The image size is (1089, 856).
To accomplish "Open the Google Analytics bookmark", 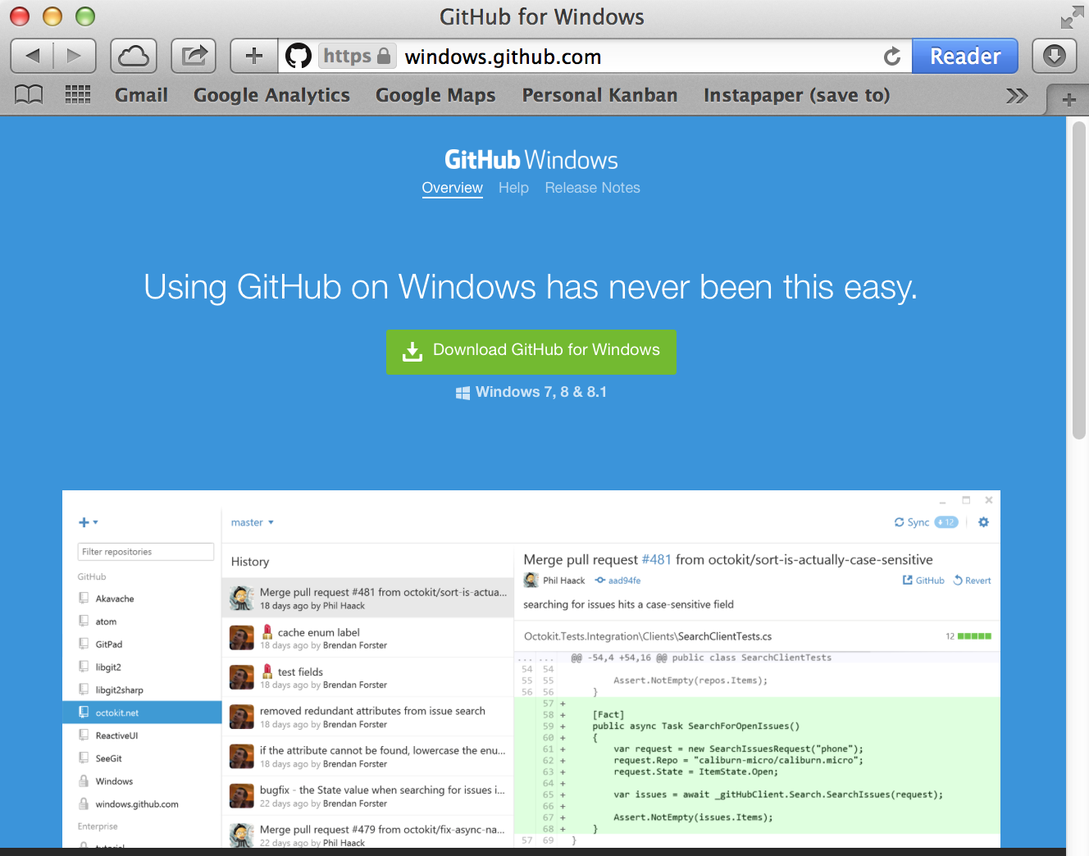I will point(271,95).
